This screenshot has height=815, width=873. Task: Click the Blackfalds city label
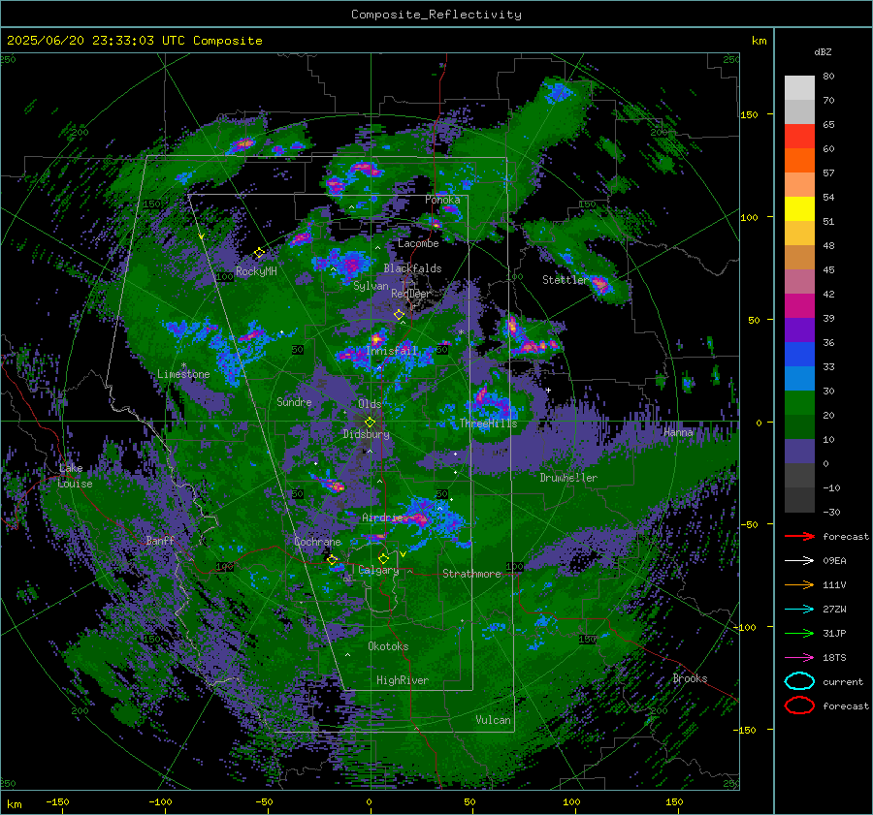pyautogui.click(x=412, y=268)
